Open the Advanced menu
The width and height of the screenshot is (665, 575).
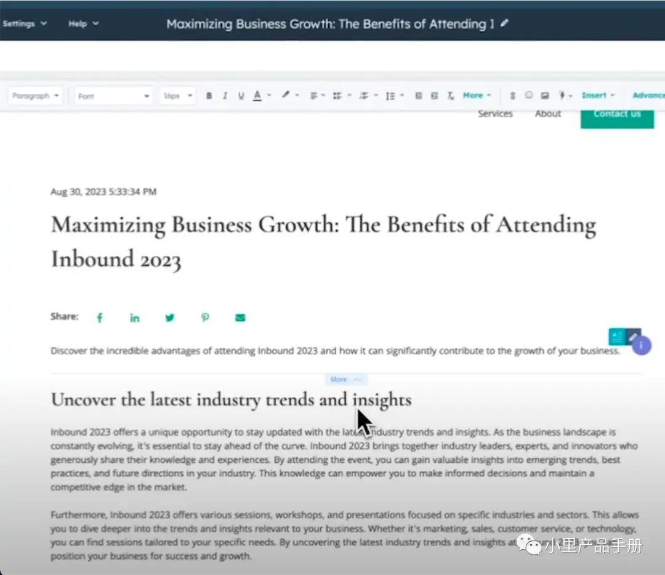[648, 96]
